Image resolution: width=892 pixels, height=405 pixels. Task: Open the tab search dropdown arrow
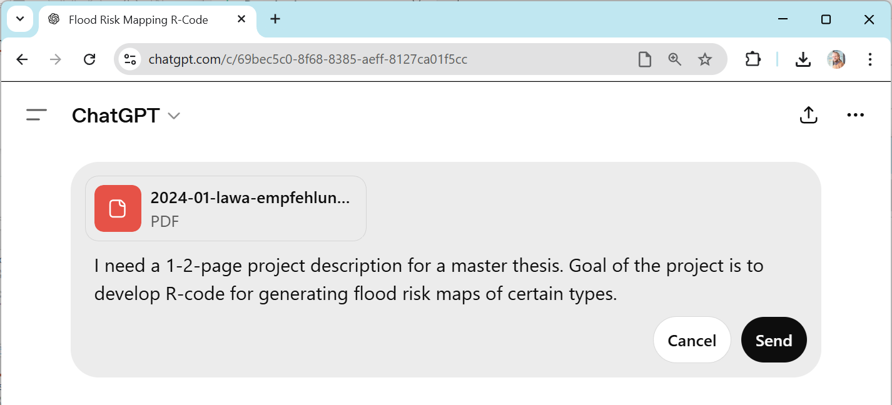[20, 19]
